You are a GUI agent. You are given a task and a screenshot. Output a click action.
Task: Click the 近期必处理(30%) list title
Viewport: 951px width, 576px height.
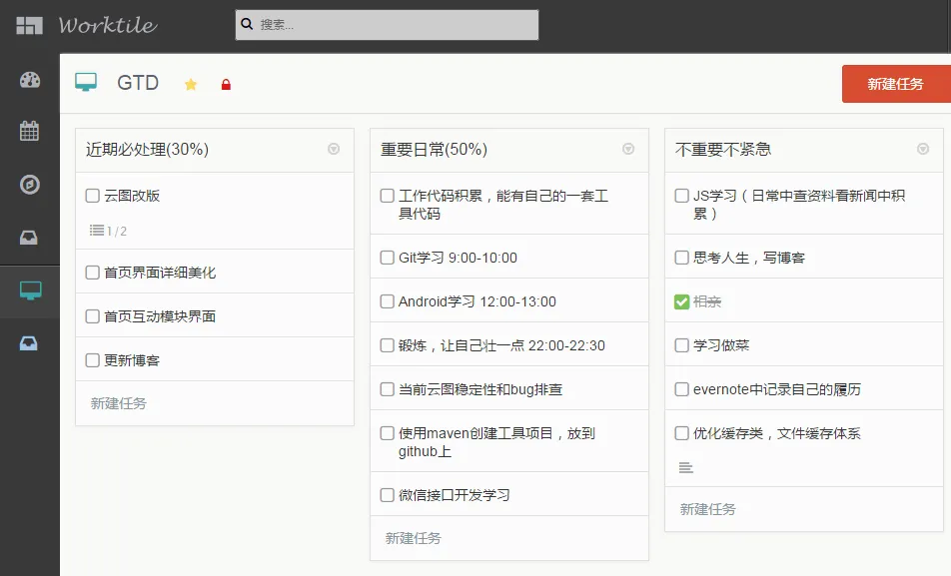[148, 149]
